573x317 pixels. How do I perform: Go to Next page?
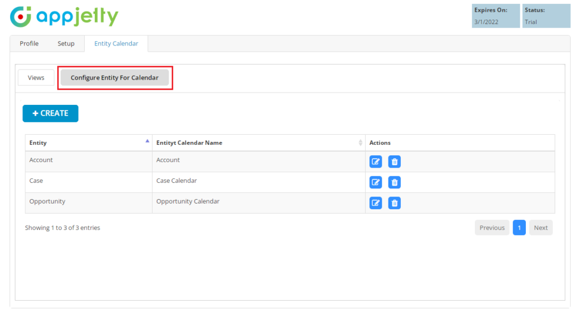(x=540, y=228)
